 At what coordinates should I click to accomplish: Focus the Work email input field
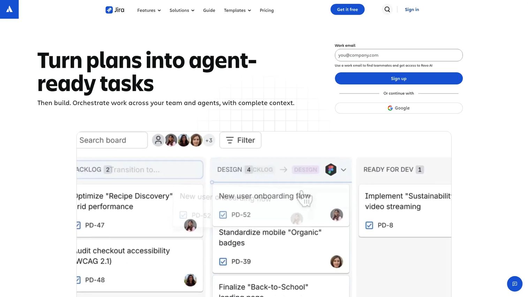(399, 55)
